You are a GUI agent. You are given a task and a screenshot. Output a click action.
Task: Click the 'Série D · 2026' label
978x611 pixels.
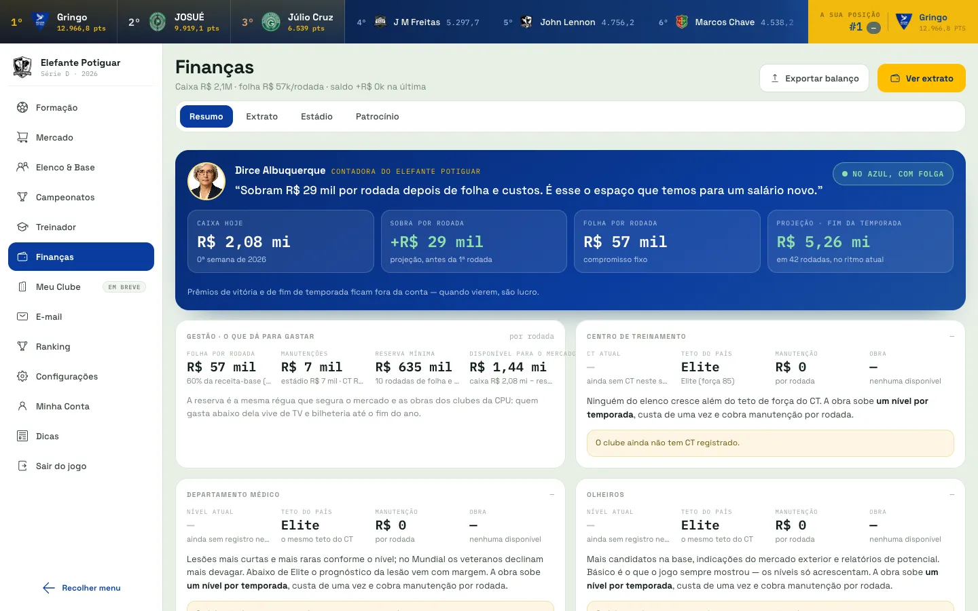pyautogui.click(x=69, y=74)
